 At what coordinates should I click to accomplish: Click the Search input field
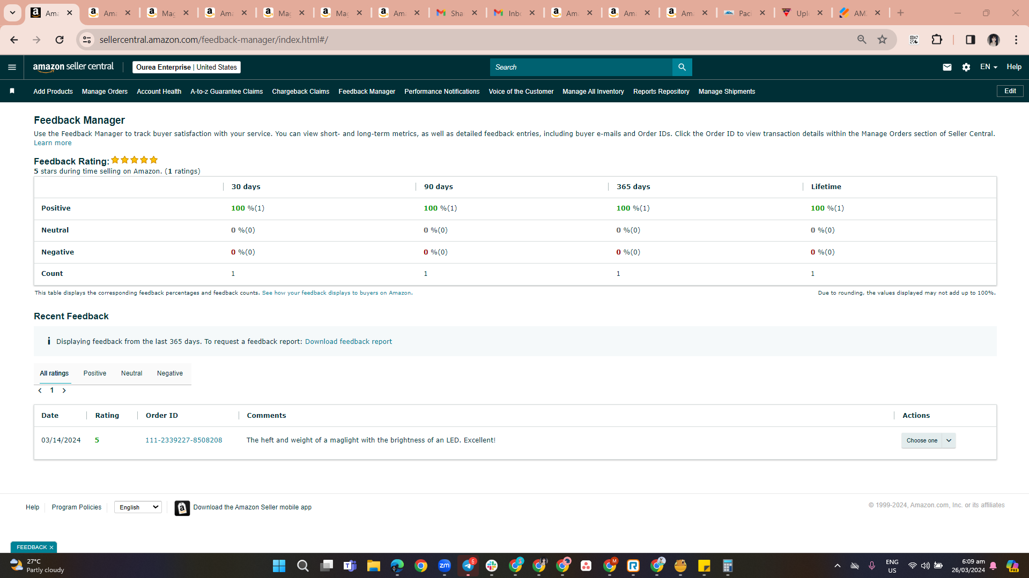(581, 67)
